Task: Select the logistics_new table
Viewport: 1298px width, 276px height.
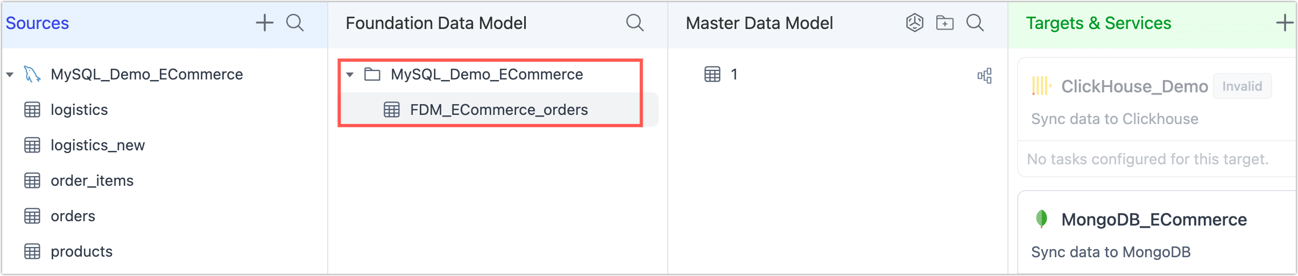Action: tap(97, 146)
